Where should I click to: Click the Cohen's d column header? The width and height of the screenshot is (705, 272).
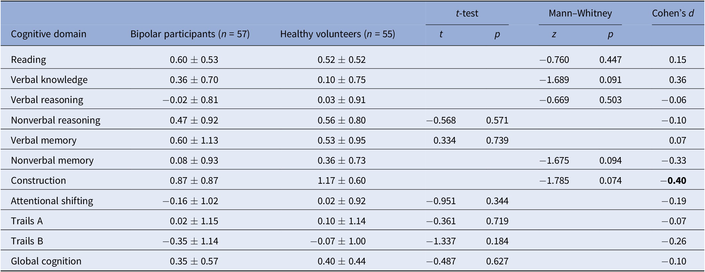click(673, 13)
